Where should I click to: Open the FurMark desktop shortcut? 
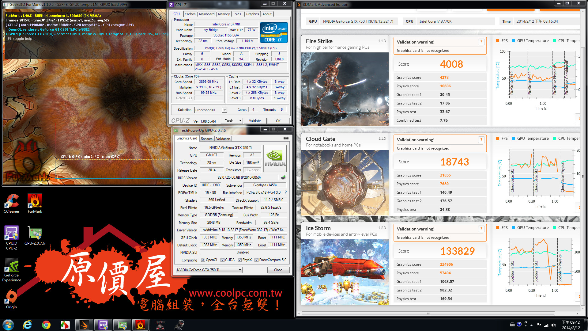click(35, 204)
